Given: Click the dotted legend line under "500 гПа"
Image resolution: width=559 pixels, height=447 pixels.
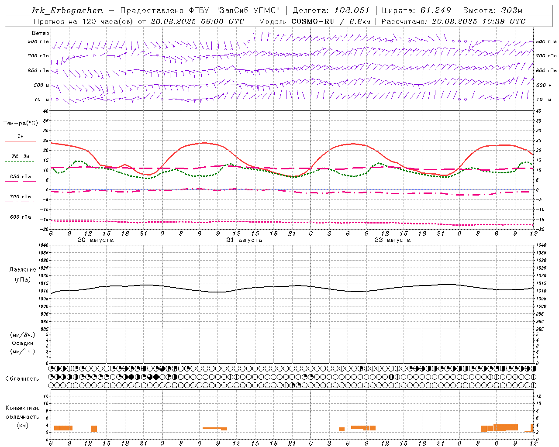Looking at the screenshot, I should pos(20,222).
